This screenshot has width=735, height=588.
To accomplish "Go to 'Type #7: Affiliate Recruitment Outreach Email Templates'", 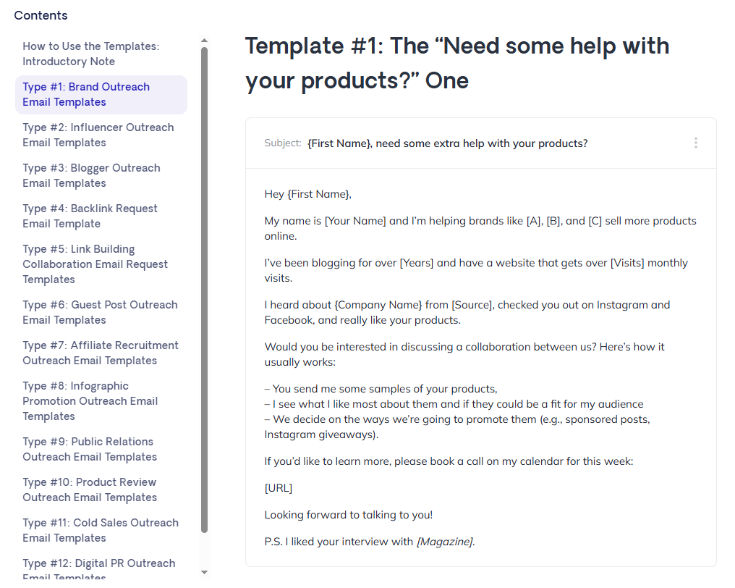I will [x=100, y=353].
